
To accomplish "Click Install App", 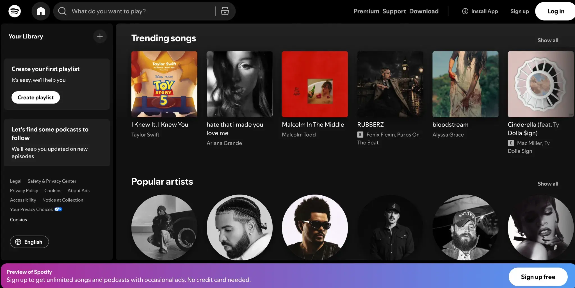I will [480, 11].
